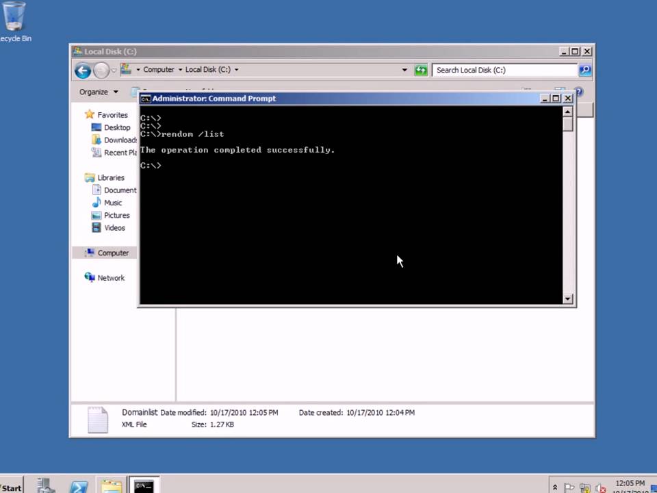Image resolution: width=657 pixels, height=493 pixels.
Task: Open Videos library
Action: click(x=114, y=228)
